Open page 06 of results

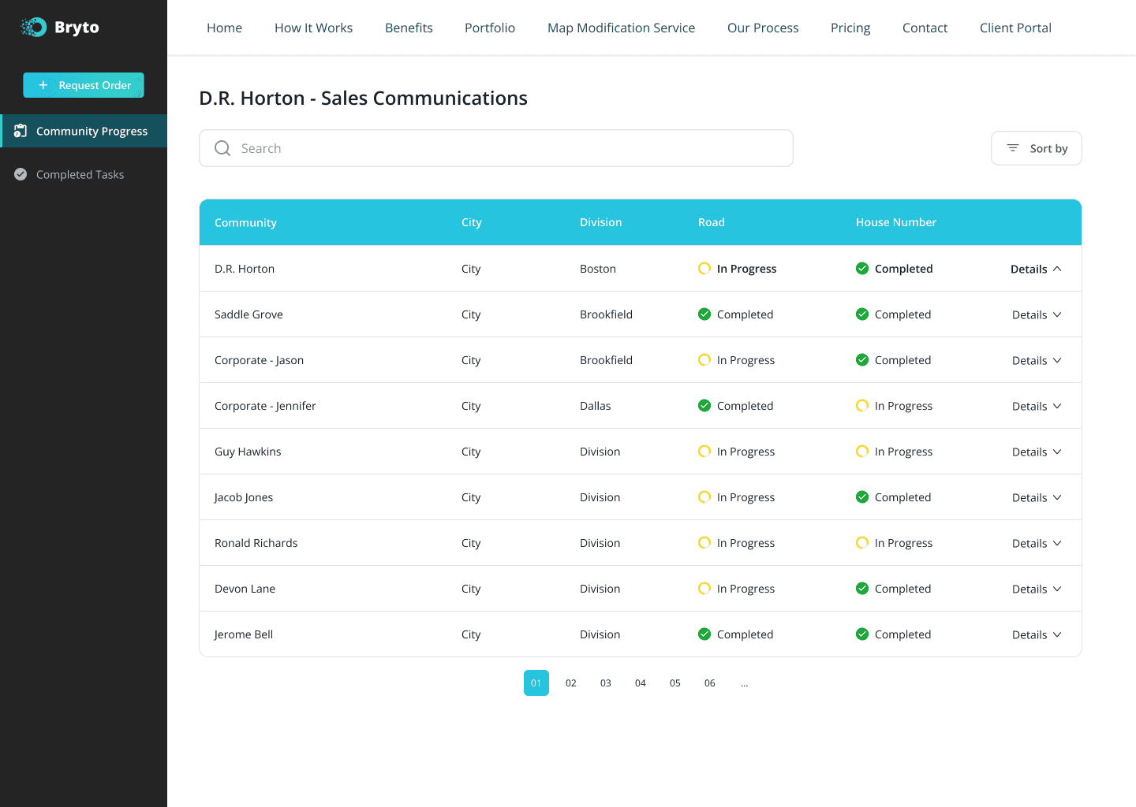click(710, 683)
